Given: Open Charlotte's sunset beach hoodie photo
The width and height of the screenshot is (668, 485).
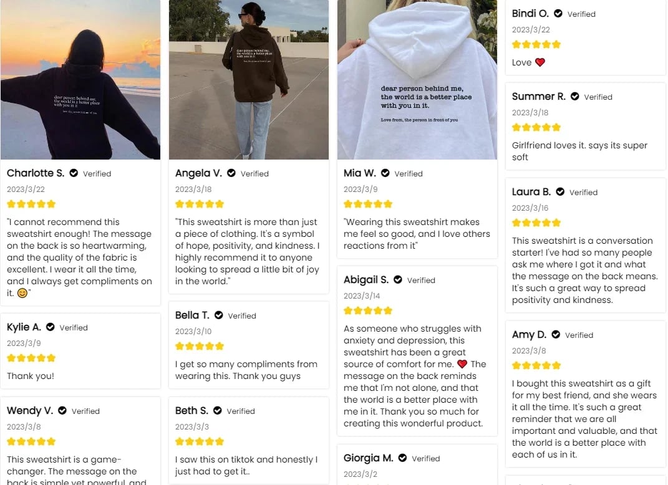Looking at the screenshot, I should pos(80,80).
